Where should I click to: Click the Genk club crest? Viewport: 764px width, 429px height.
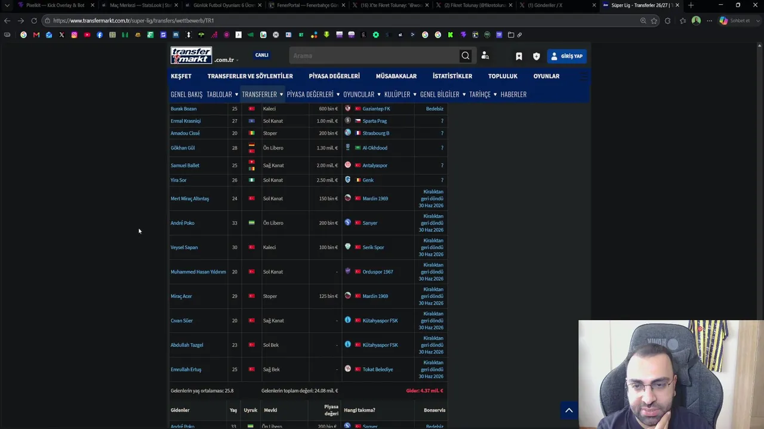click(x=348, y=179)
